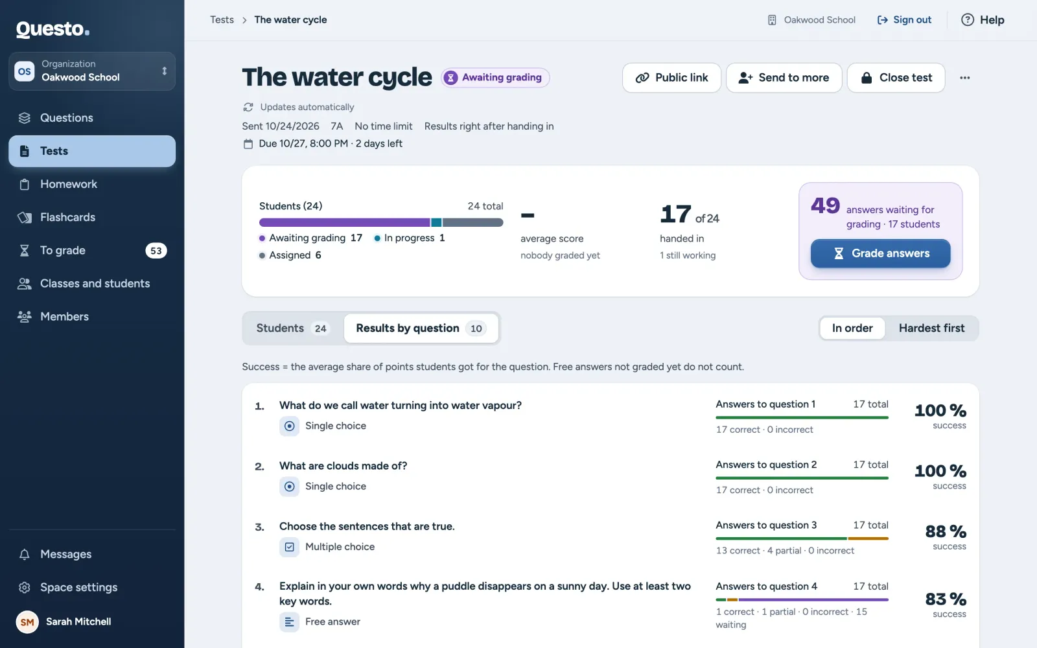The image size is (1037, 648).
Task: Open Members via its group icon
Action: [x=25, y=316]
